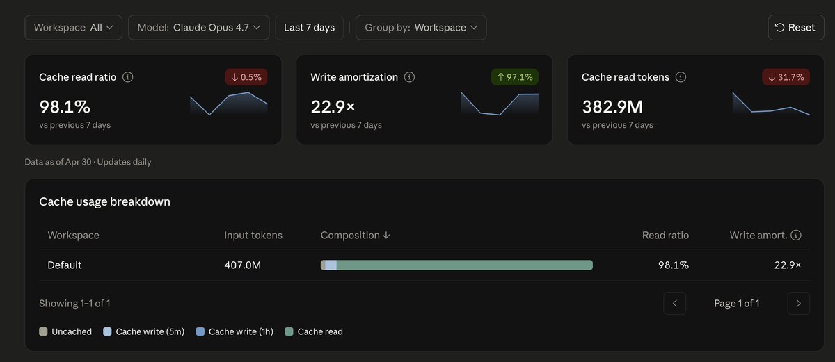Select the Default workspace row name
Image resolution: width=835 pixels, height=362 pixels.
65,265
